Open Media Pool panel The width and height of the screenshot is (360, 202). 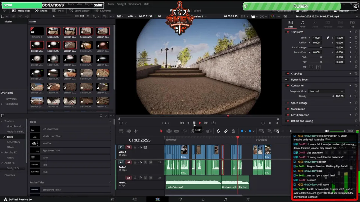(x=21, y=11)
